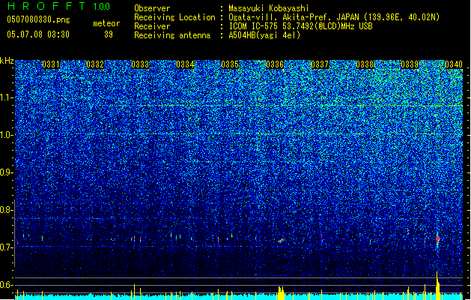The height and width of the screenshot is (300, 471).
Task: Click the 0339 time marker
Action: click(410, 64)
